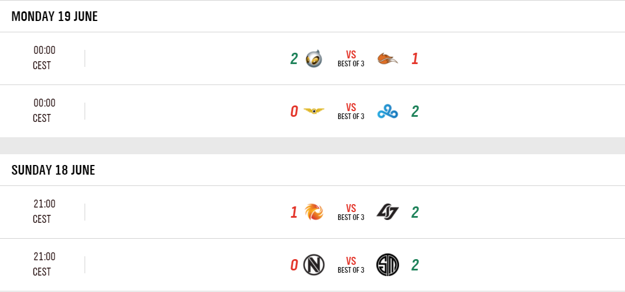Click the blue Cloud9 cloud logo
The image size is (625, 292).
coord(388,112)
